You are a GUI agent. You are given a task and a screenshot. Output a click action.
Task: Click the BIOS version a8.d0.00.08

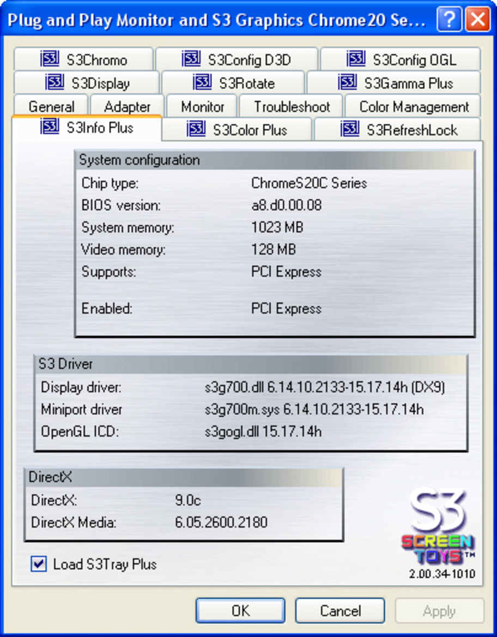pyautogui.click(x=287, y=205)
